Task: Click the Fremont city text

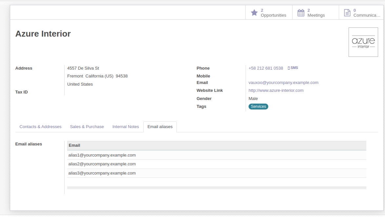Action: 75,76
